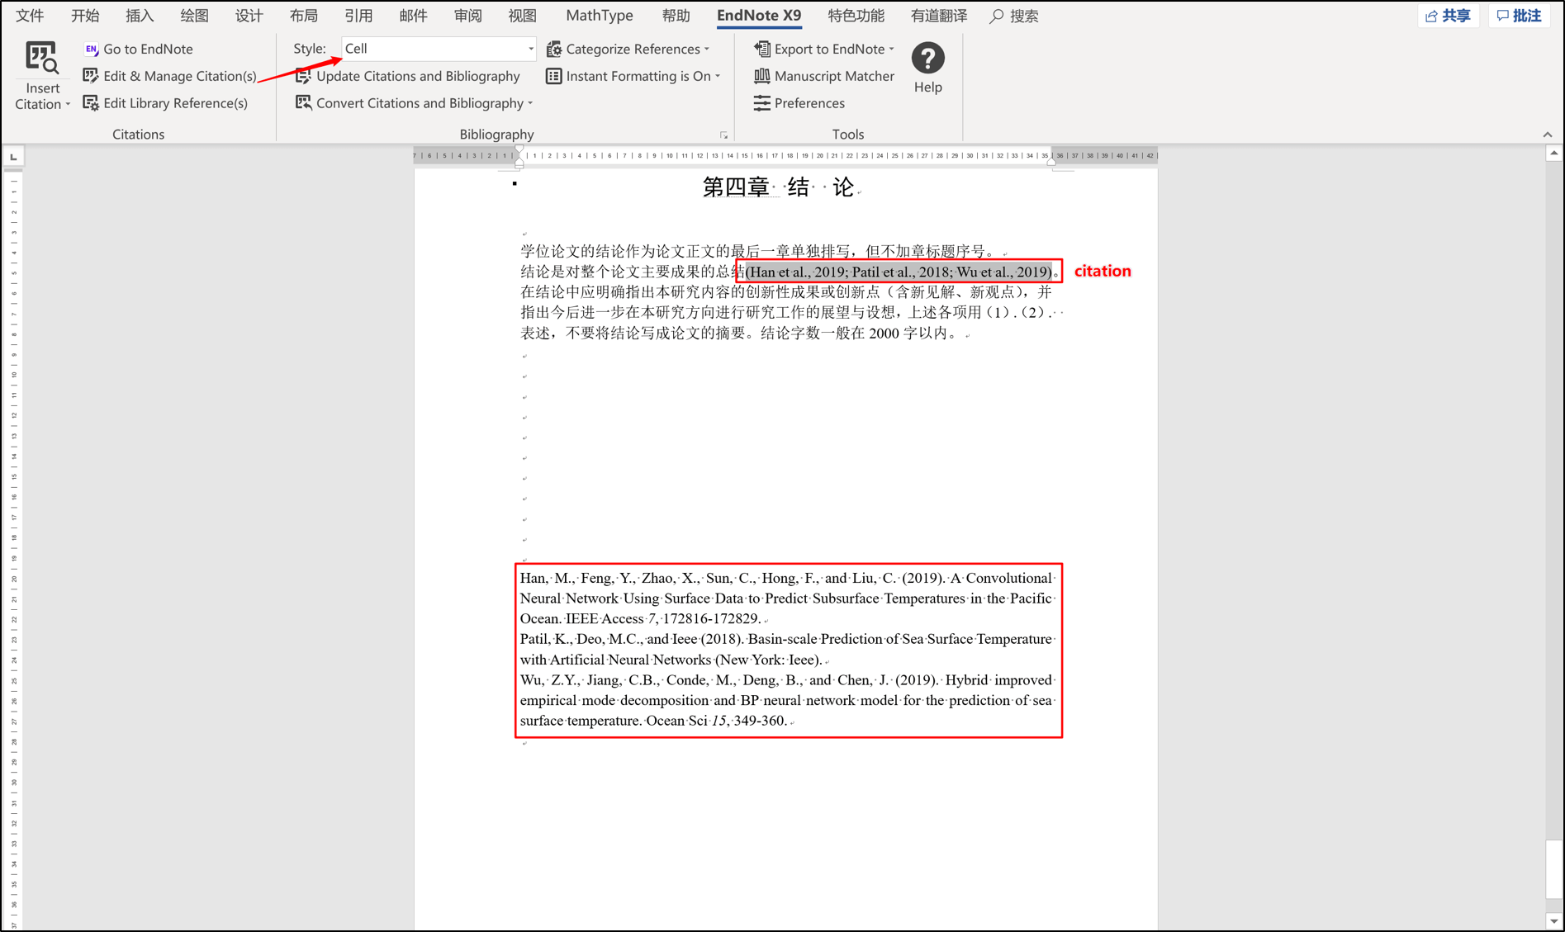
Task: Click the Preferences sliders icon
Action: click(x=762, y=103)
